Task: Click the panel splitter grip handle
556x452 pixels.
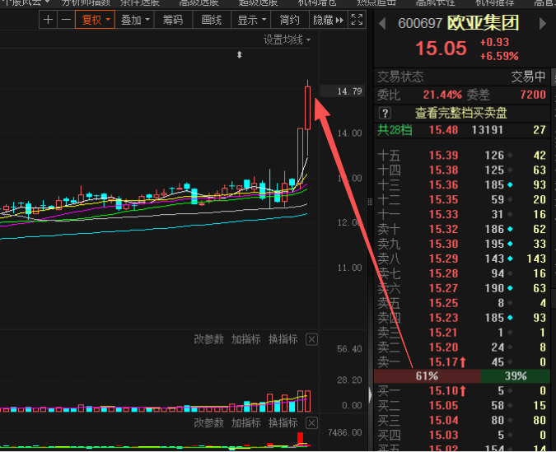Action: pyautogui.click(x=370, y=202)
